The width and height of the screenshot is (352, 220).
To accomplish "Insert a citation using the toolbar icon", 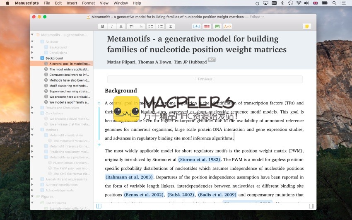I will 196,26.
